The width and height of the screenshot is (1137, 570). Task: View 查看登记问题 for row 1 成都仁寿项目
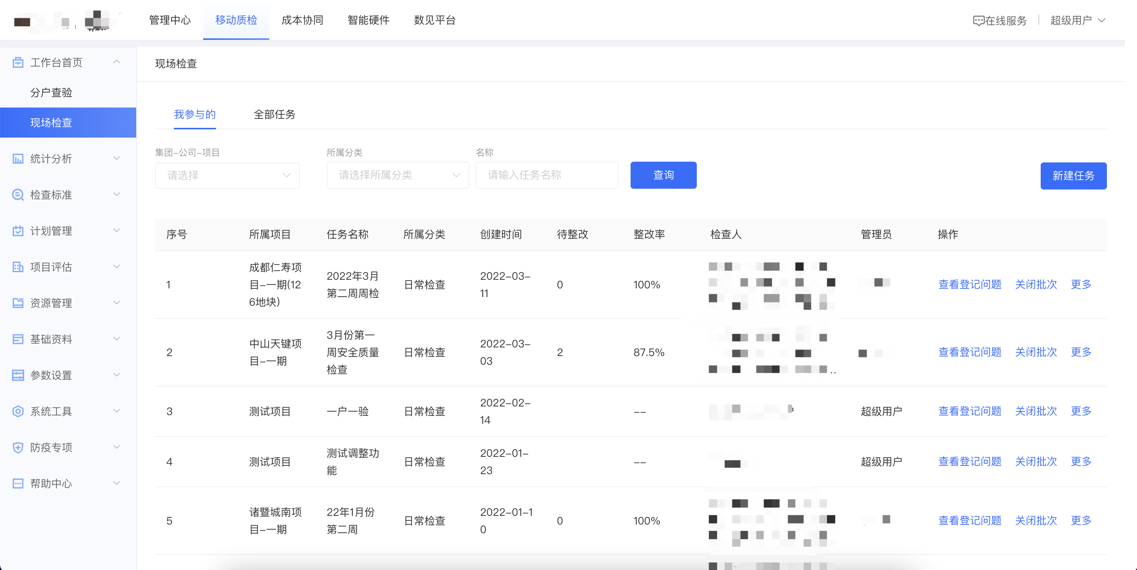coord(970,284)
